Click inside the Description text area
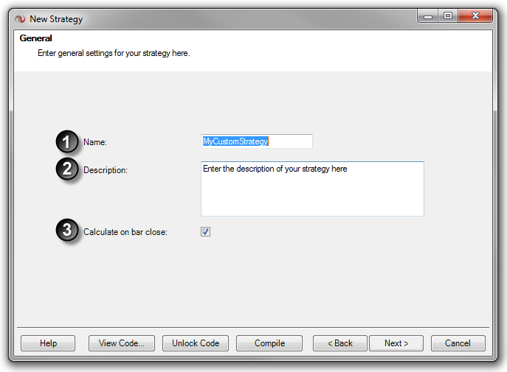 pyautogui.click(x=312, y=189)
